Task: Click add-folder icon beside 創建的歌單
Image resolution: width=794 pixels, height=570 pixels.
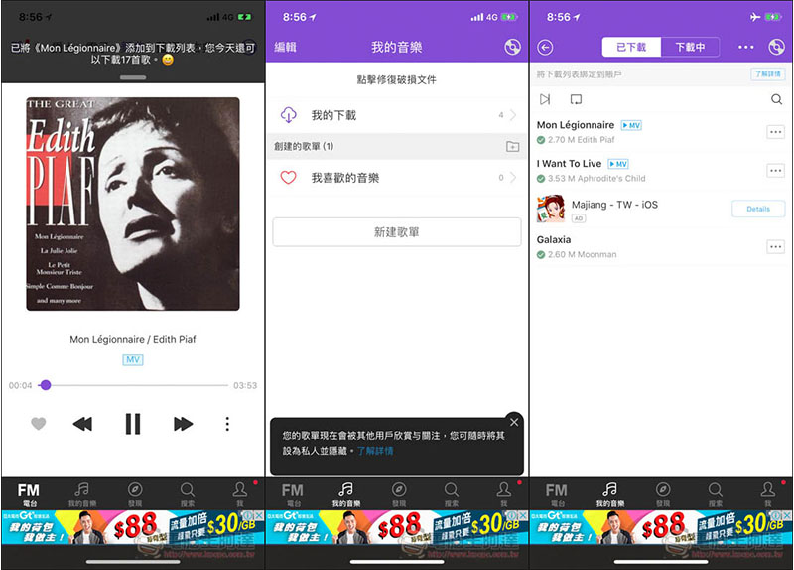Action: point(512,147)
